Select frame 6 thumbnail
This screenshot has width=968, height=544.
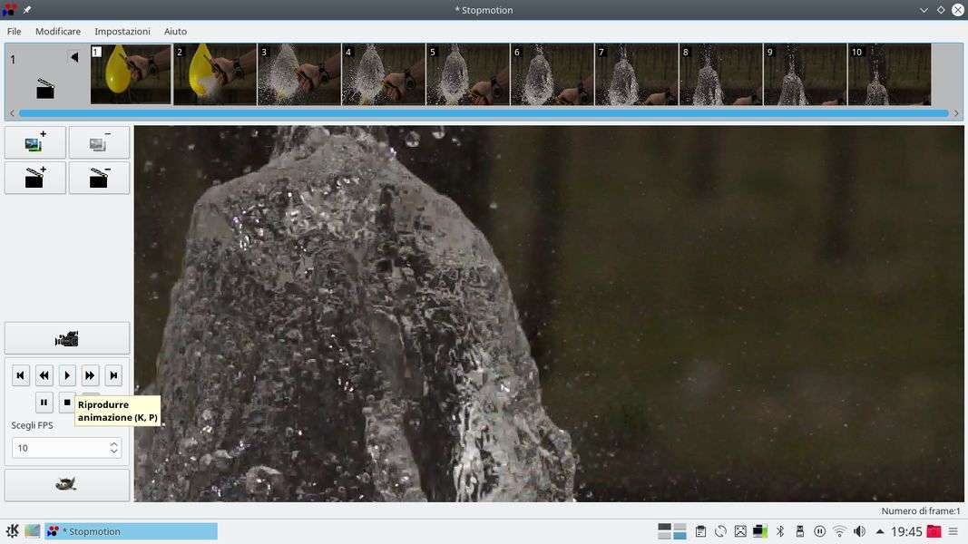[552, 74]
